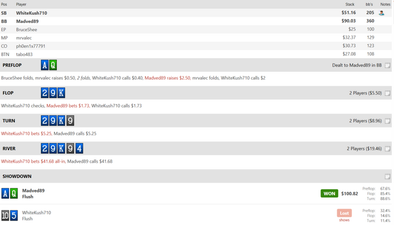Click the blue 2 card in the RIVER row
This screenshot has height=225, width=394.
tap(44, 149)
